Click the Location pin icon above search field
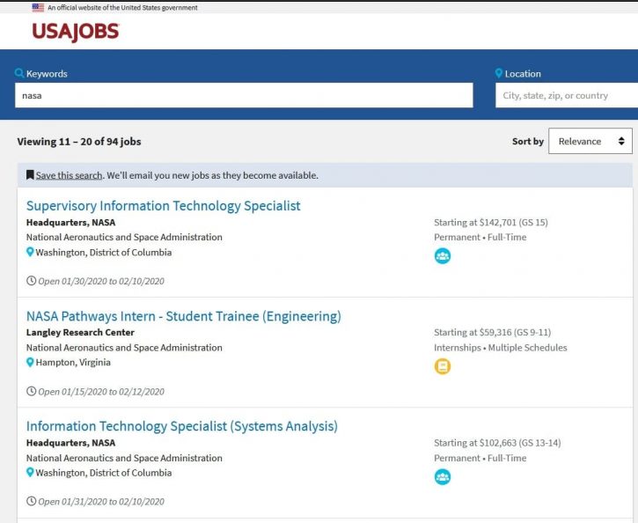Screen dimensions: 638x523 point(499,74)
